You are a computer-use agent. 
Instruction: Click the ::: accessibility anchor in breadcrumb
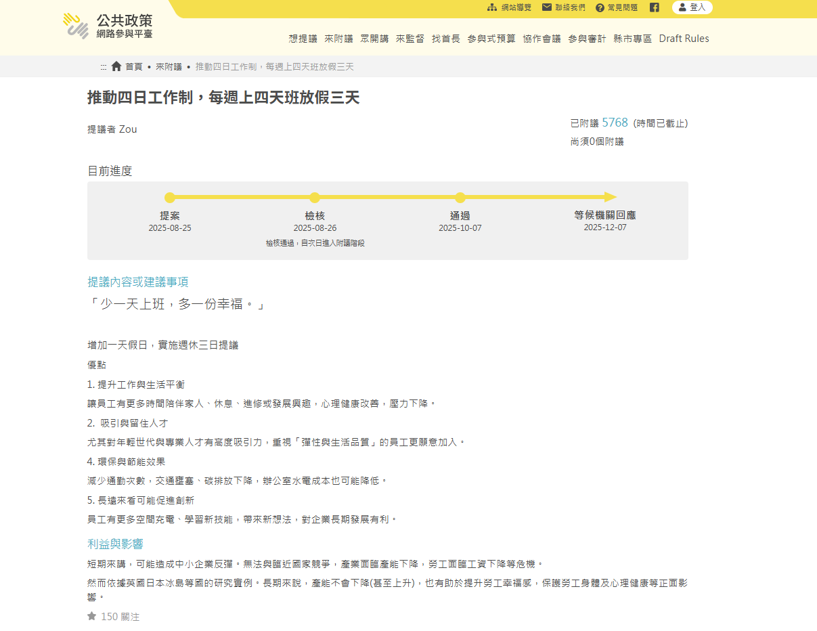click(x=104, y=66)
